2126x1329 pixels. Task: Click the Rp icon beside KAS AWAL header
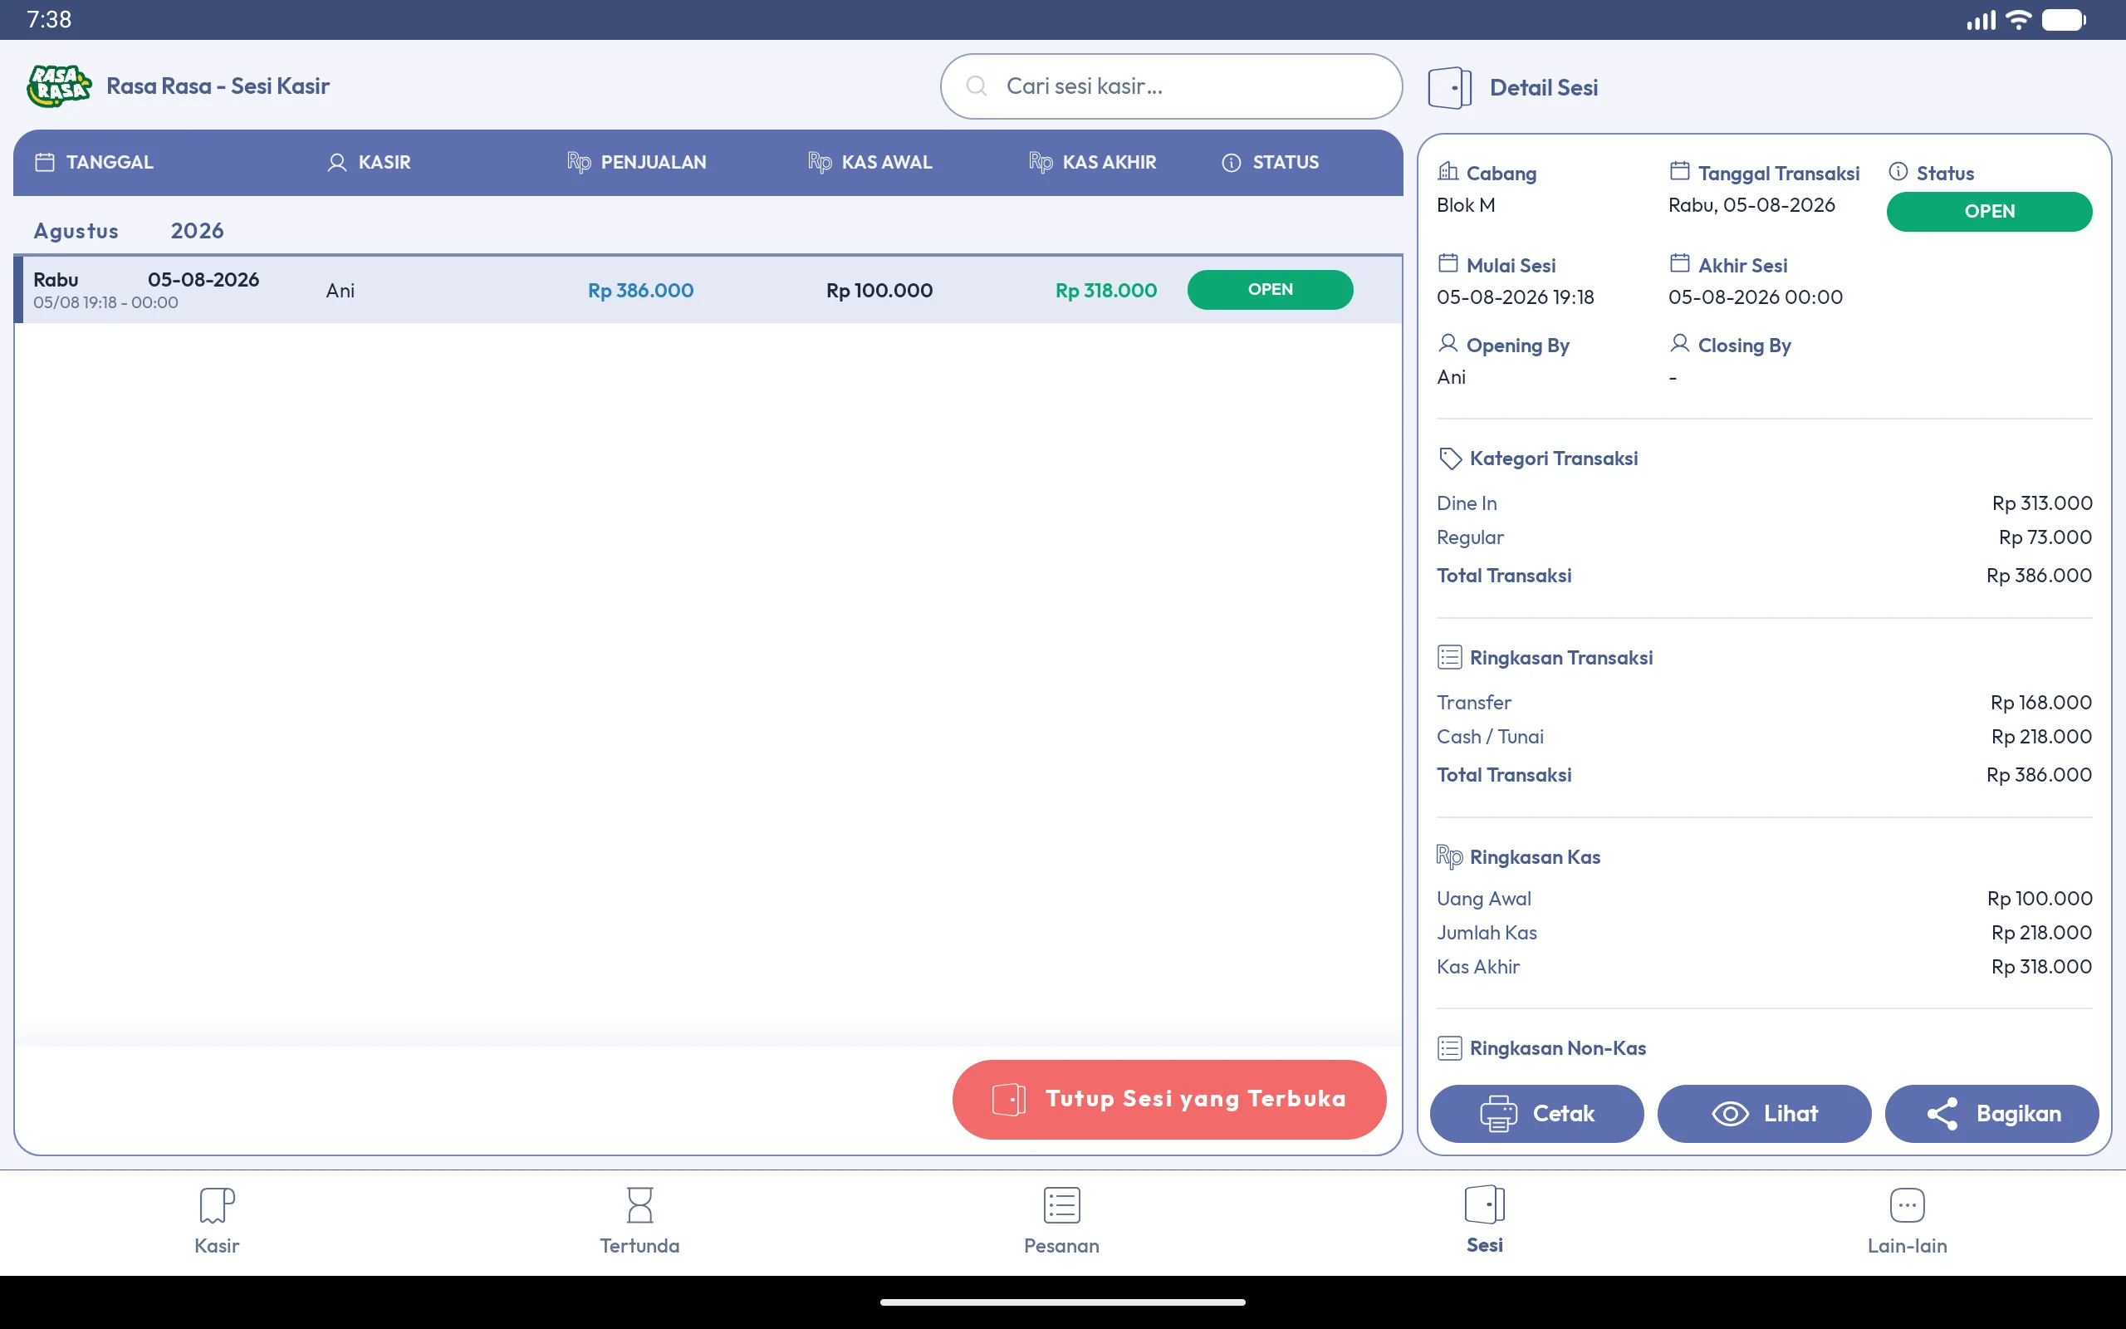pos(820,163)
